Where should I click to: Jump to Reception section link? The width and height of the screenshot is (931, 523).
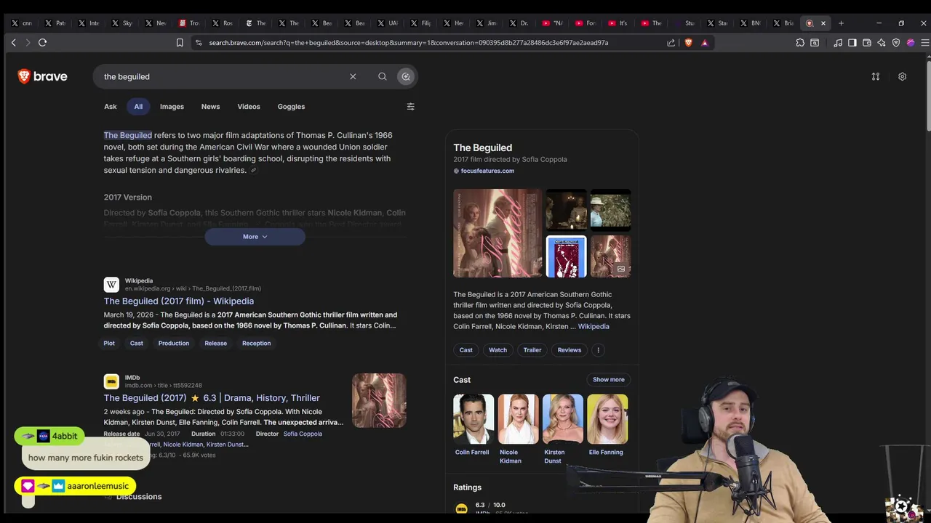256,344
